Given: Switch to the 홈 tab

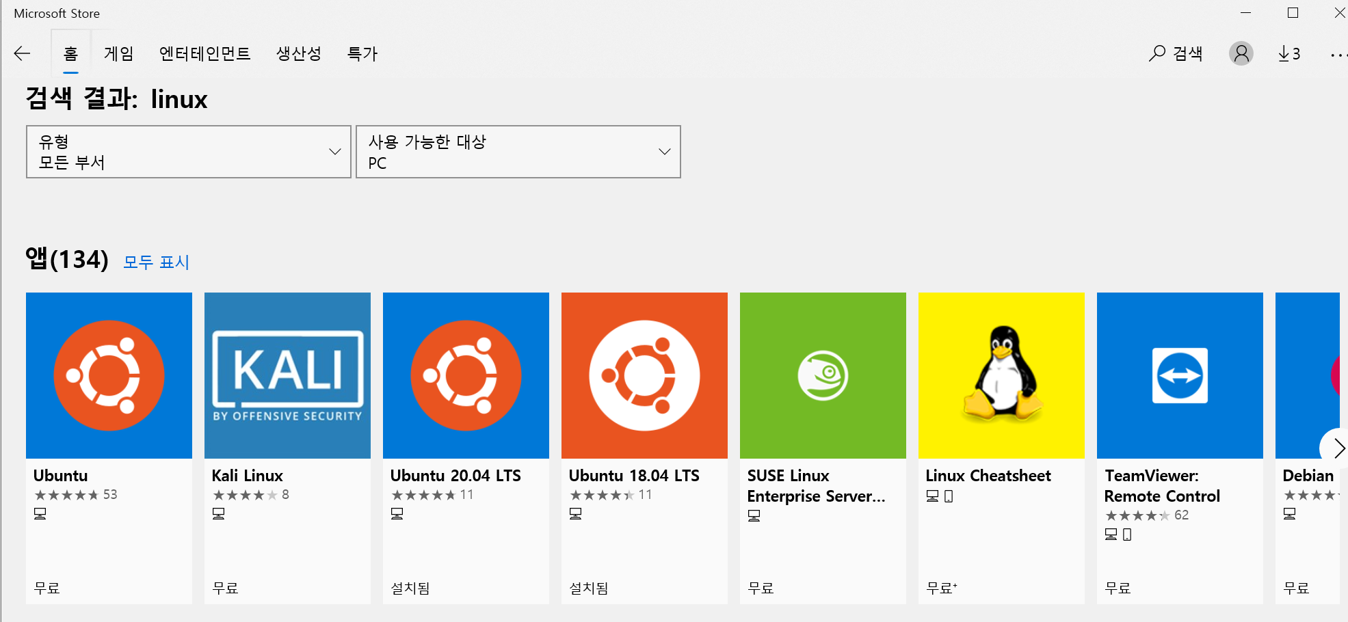Looking at the screenshot, I should (70, 53).
